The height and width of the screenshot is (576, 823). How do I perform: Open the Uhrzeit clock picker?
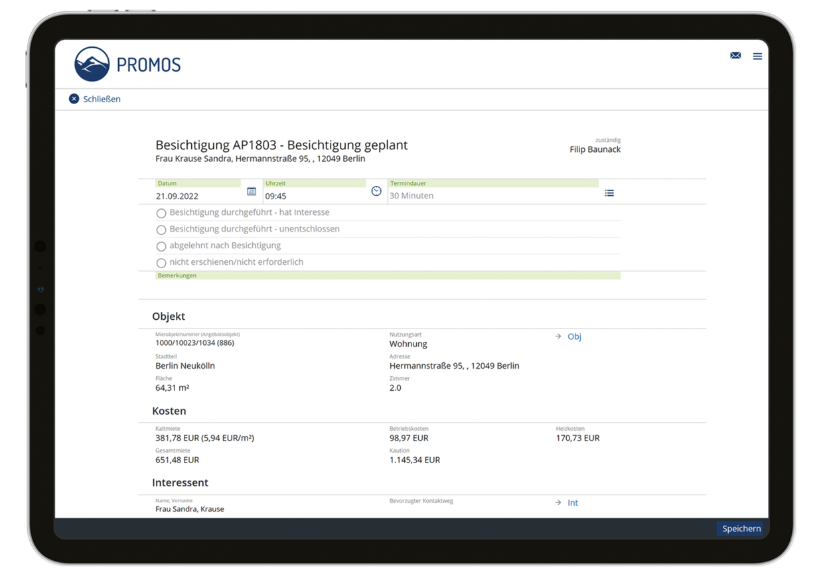(376, 191)
